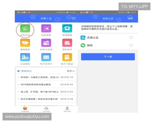Image resolution: width=153 pixels, height=123 pixels.
Task: Click date 2019-01-04
Action: click(67, 85)
